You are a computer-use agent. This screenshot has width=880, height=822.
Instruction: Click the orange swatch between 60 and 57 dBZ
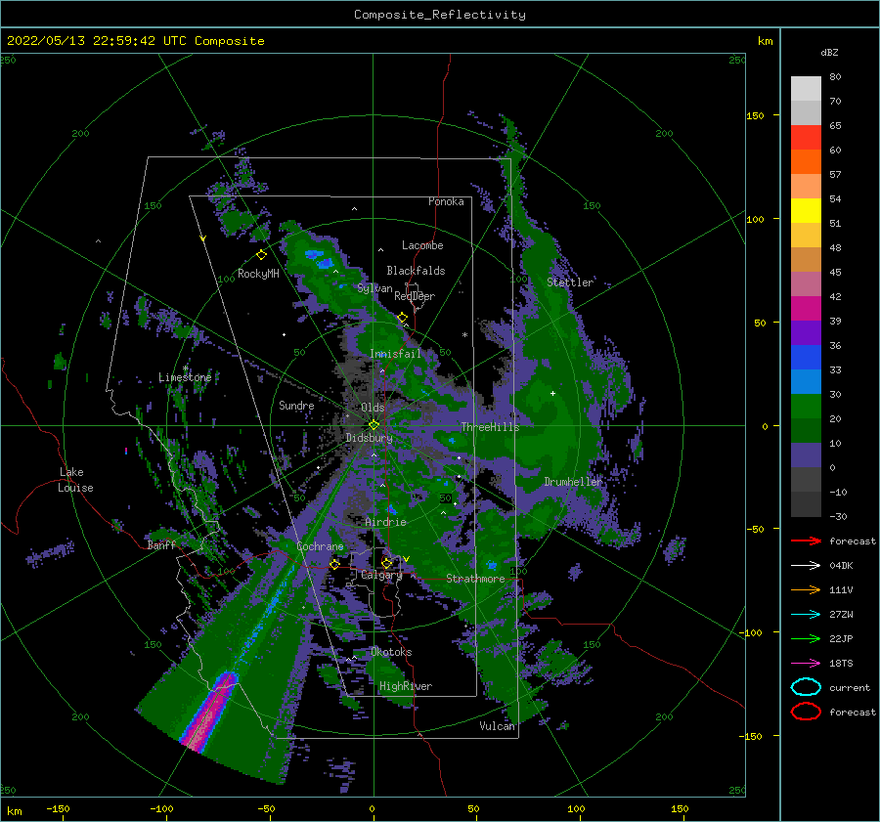[x=806, y=161]
